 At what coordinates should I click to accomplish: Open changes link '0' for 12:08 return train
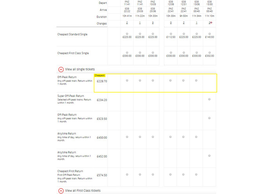tap(171, 23)
